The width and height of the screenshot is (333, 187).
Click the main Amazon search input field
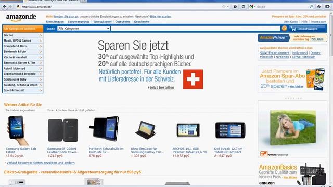[196, 29]
